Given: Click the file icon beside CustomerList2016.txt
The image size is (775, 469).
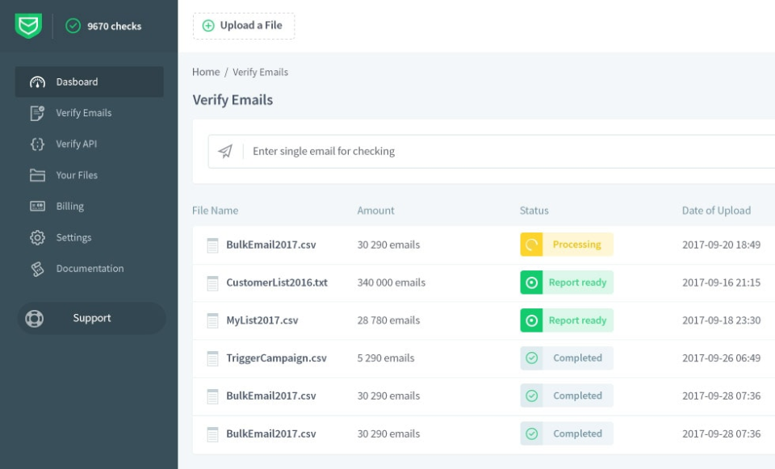Looking at the screenshot, I should pyautogui.click(x=213, y=283).
